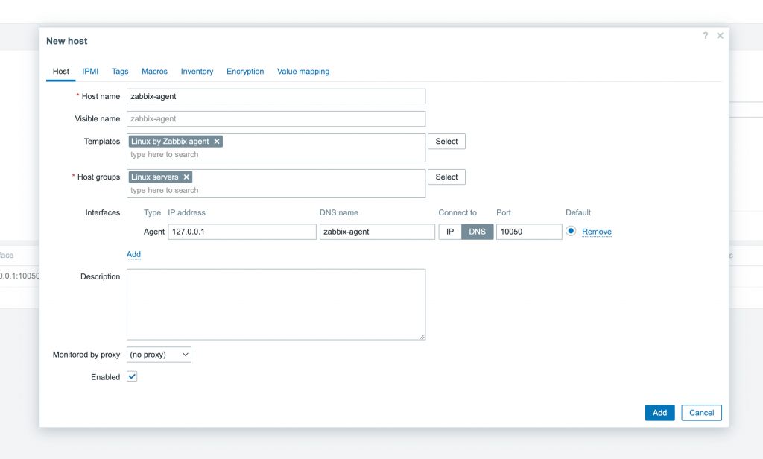Toggle the Enabled checkbox
This screenshot has height=459, width=763.
click(132, 376)
